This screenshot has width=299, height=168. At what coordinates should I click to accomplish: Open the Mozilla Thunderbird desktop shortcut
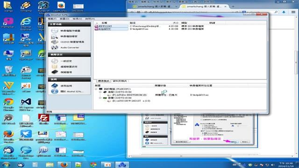(8, 153)
